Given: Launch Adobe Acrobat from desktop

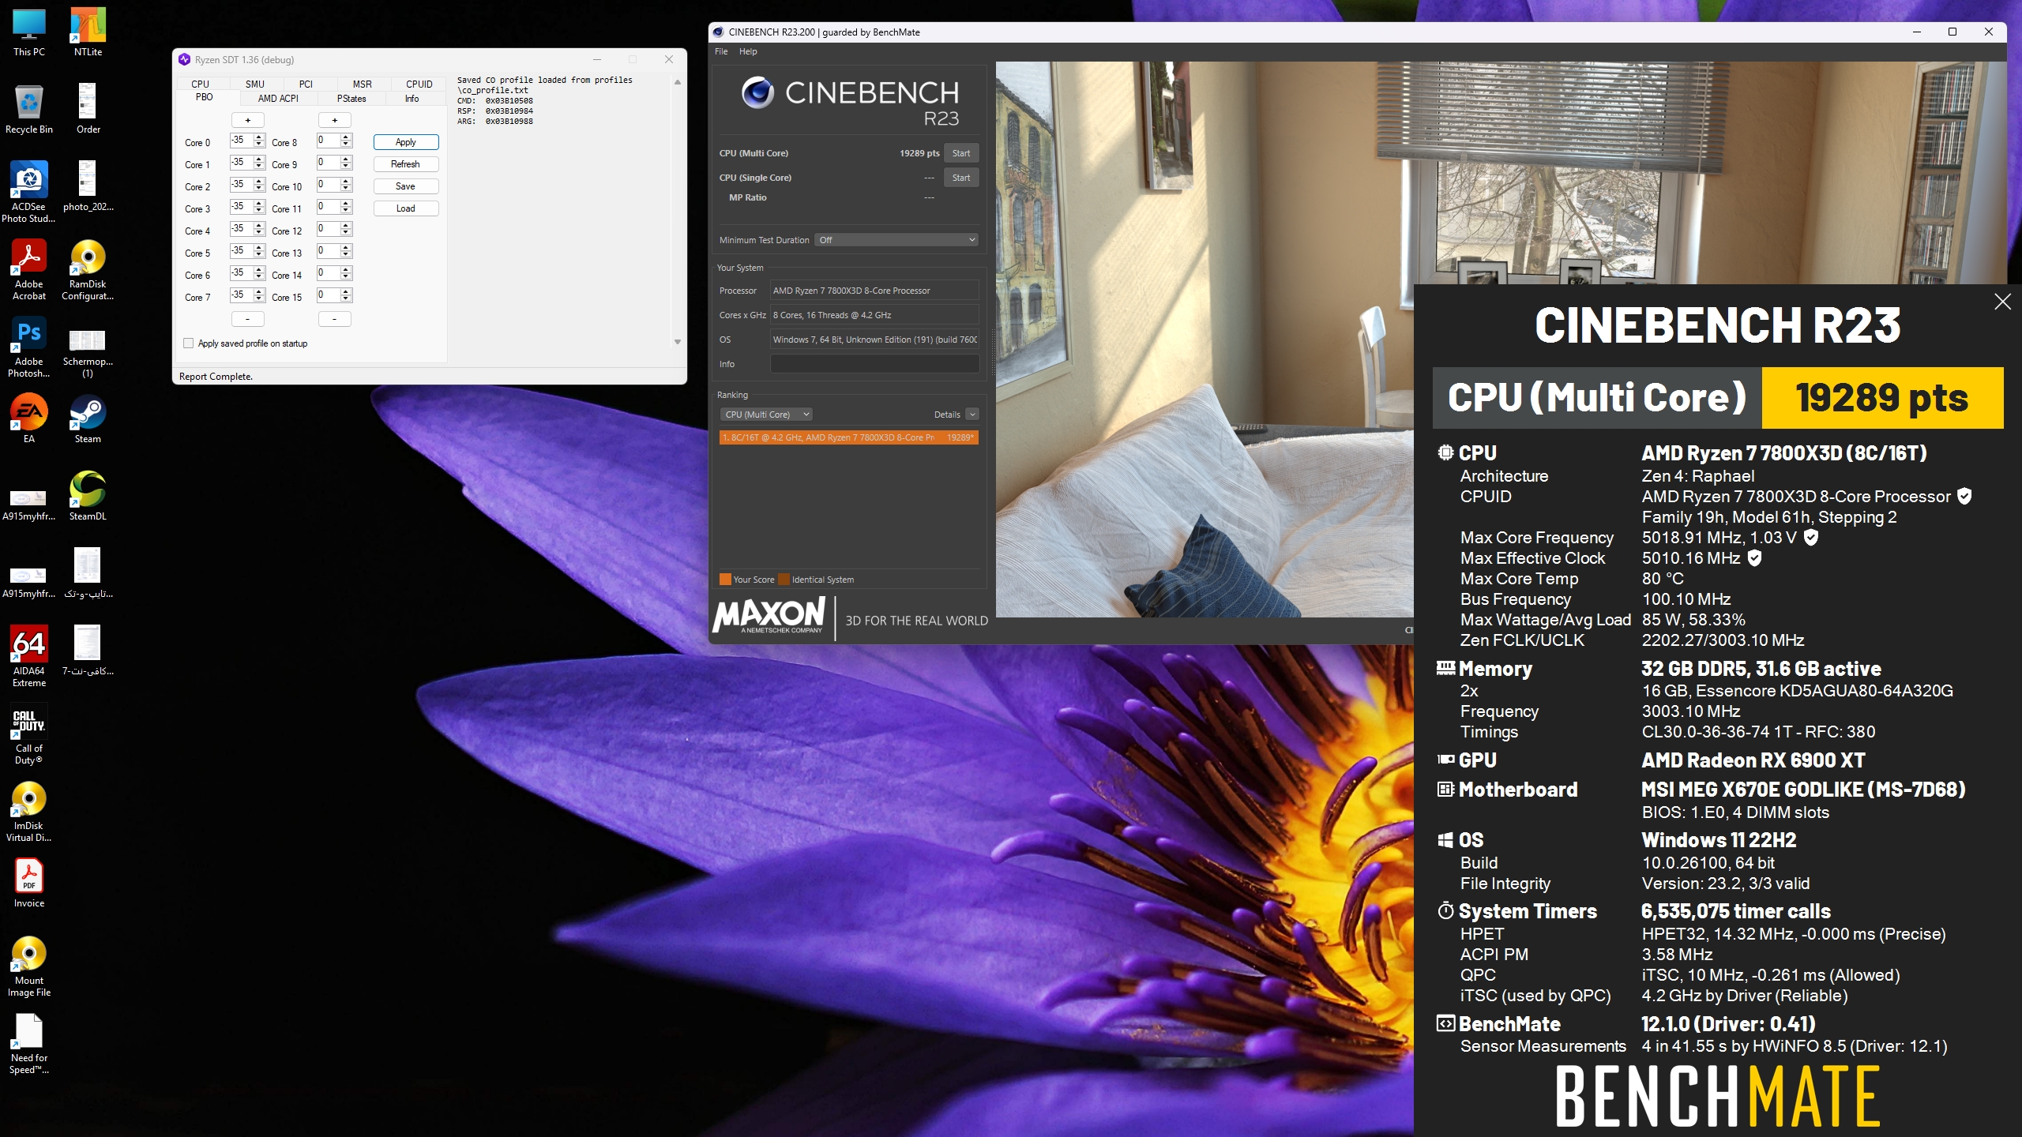Looking at the screenshot, I should tap(29, 269).
